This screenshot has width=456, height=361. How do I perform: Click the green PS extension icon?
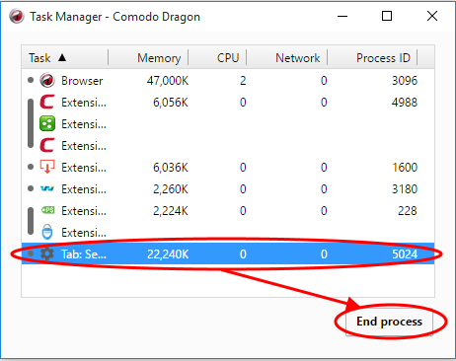[x=47, y=210]
